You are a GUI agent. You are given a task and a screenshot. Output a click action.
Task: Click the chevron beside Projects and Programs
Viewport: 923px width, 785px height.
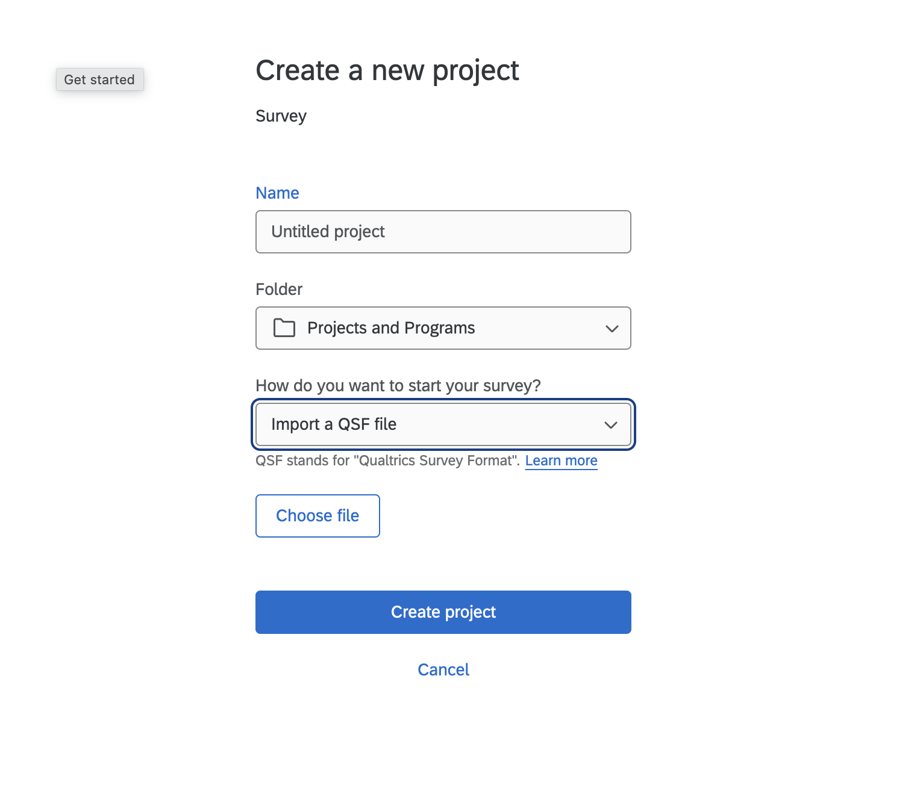612,329
